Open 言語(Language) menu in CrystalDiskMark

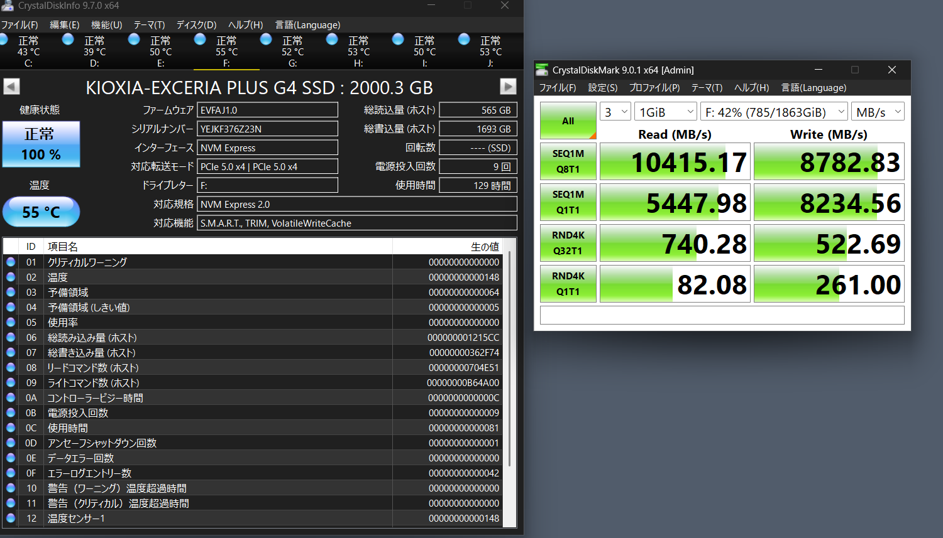coord(813,88)
